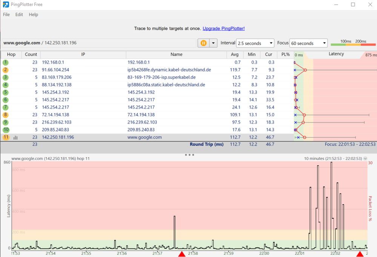Click the three-dot pane splitter handle
The image size is (377, 257).
pos(189,155)
